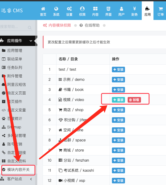Image resolution: width=166 pixels, height=185 pixels.
Task: Open the 设置 gears icon menu
Action: (69, 11)
